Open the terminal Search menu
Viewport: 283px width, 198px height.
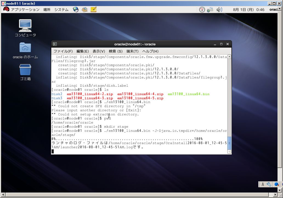(115, 51)
